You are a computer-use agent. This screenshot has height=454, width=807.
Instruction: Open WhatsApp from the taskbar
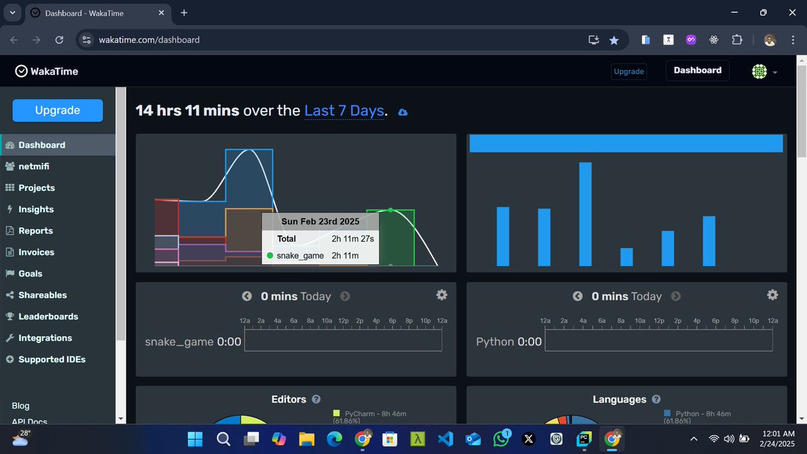(501, 439)
